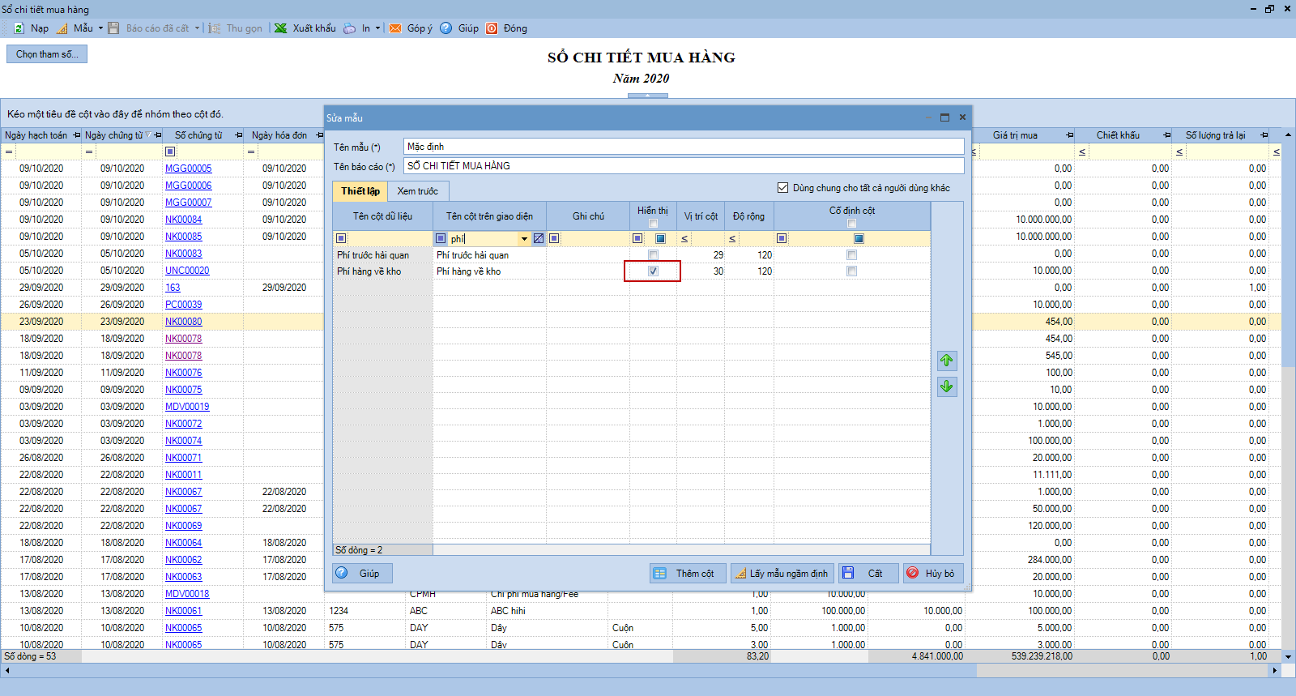The image size is (1296, 696).
Task: Toggle Dùng chung cho tất cả người dùng khác
Action: pos(782,188)
